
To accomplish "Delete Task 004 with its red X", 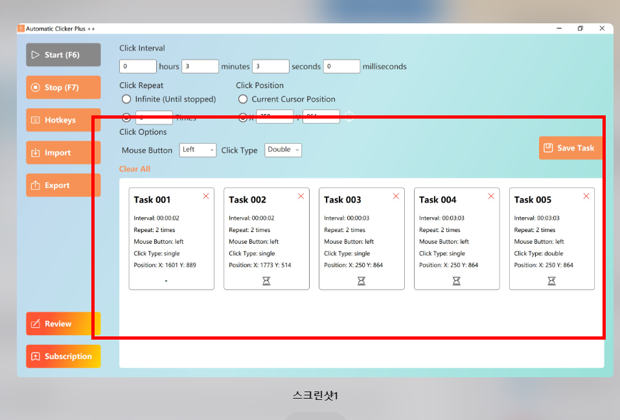I will pos(491,196).
